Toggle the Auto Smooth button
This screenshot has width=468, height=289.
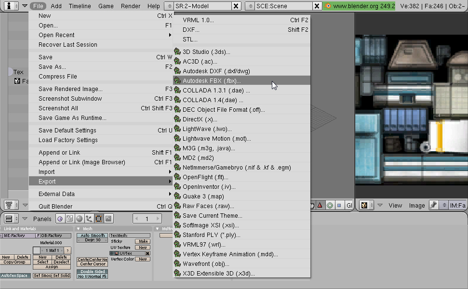[93, 236]
